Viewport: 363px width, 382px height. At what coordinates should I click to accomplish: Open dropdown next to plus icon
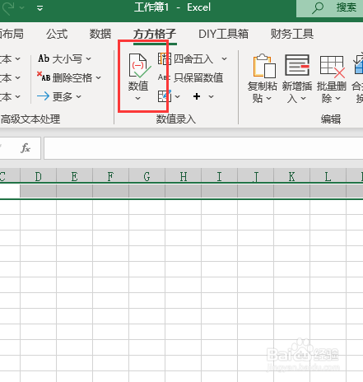[x=211, y=96]
